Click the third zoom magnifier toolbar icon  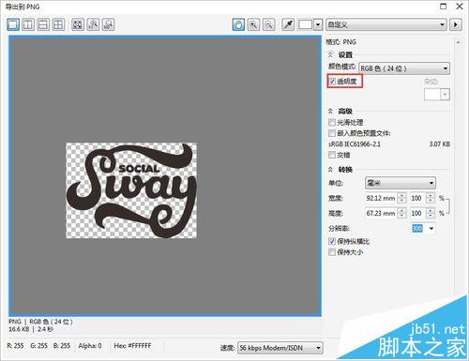pos(108,24)
